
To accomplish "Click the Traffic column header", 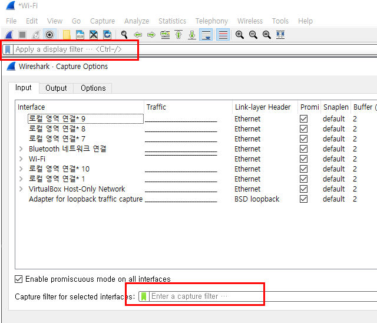I will pos(188,107).
